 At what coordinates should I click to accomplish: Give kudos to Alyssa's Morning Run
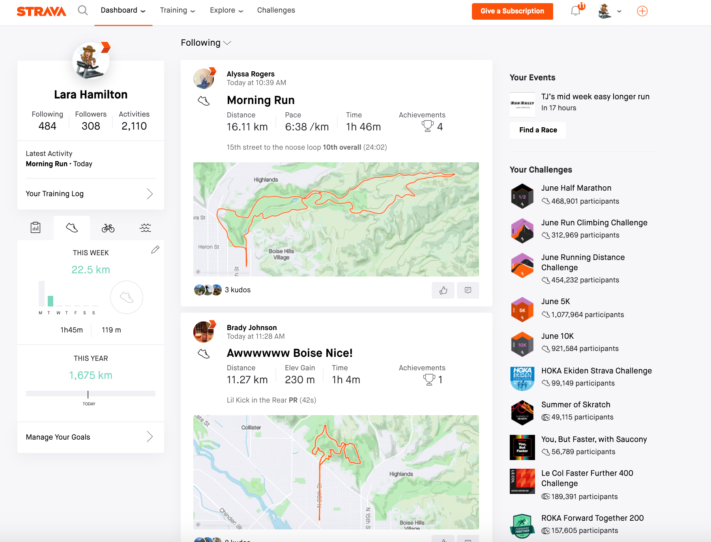(x=443, y=290)
